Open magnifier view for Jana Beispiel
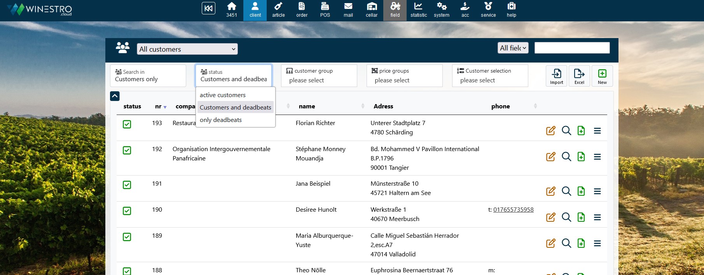 point(566,191)
